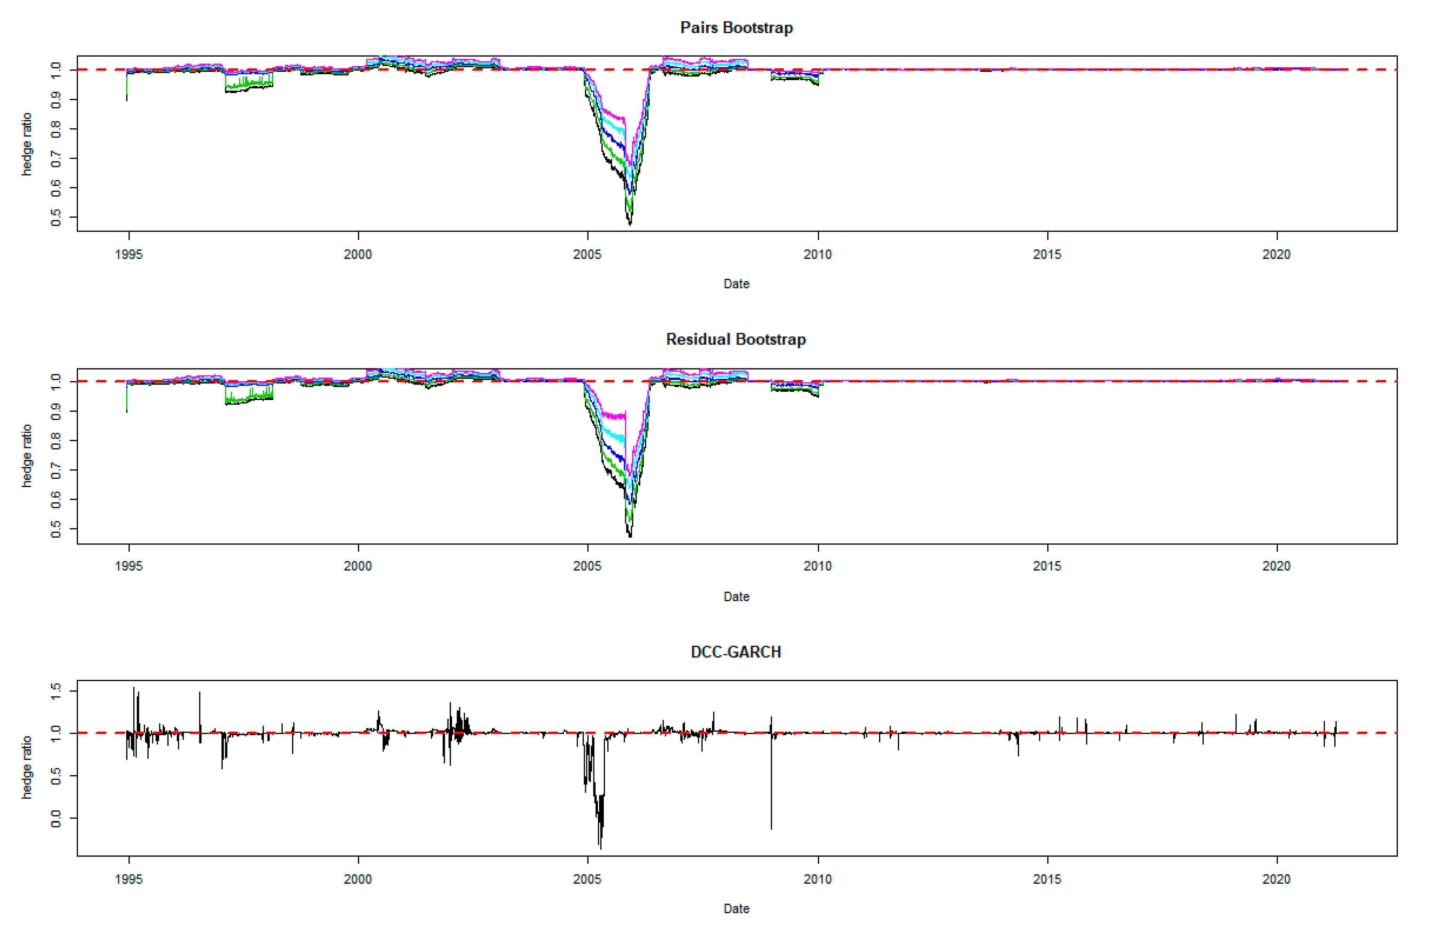
Task: Click the Date label under DCC-GARCH chart
Action: coord(736,908)
